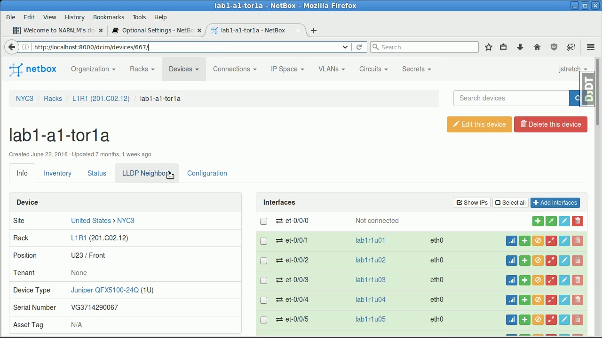Mark et-0/0/1 connection as planned

tap(538, 240)
